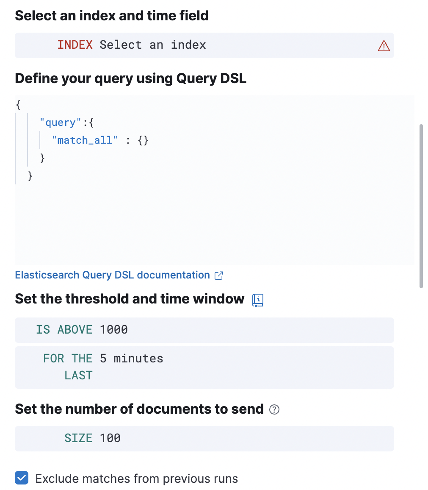Click the "Define your query using Query DSL" heading
Screen dimensions: 428x490
point(130,78)
